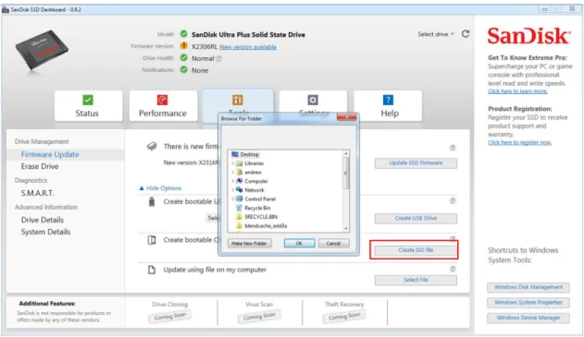The height and width of the screenshot is (337, 584).
Task: Click the SSD drive picture
Action: click(42, 50)
